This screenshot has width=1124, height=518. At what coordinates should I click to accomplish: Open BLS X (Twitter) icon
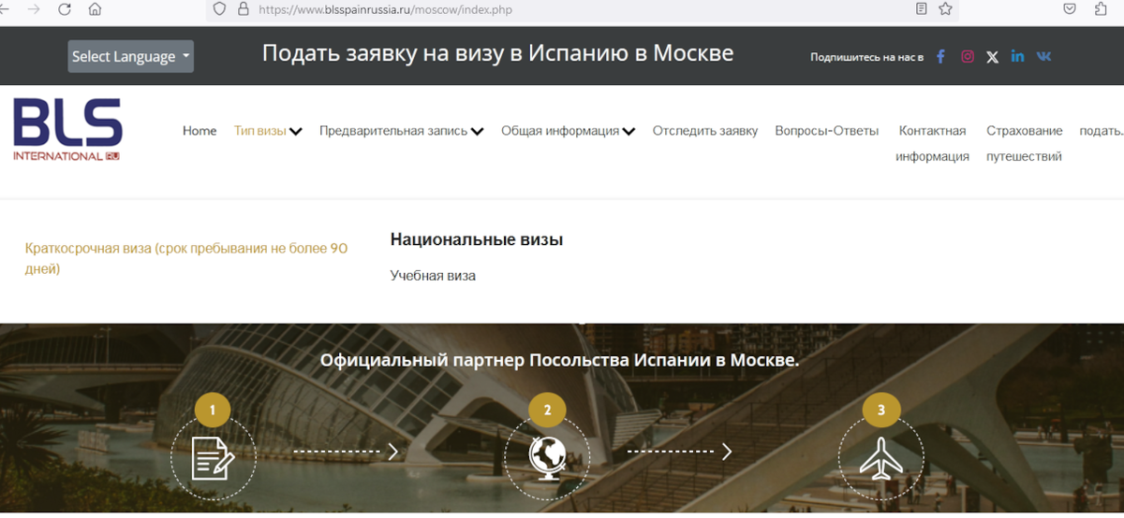coord(993,57)
